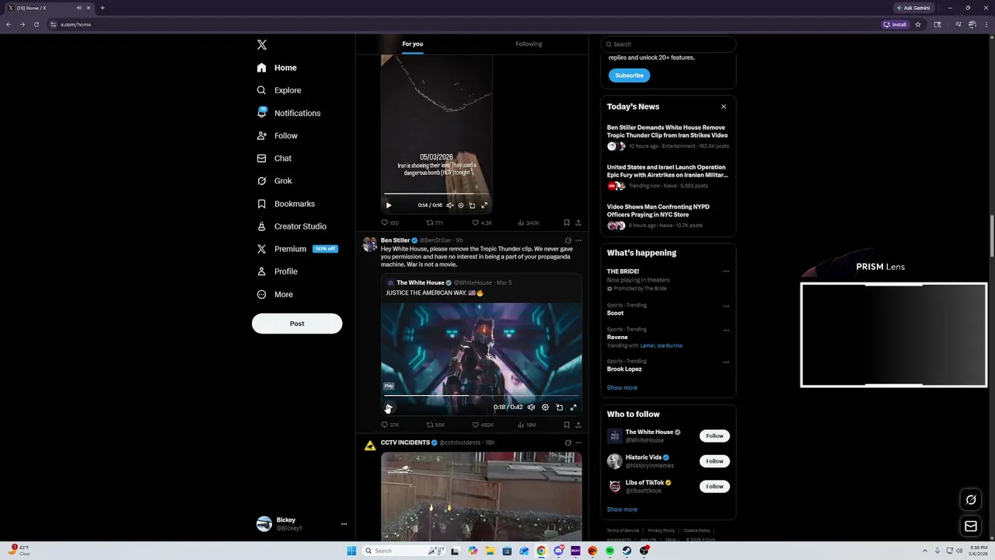Click the Subscribe button
The height and width of the screenshot is (560, 995).
coord(629,75)
